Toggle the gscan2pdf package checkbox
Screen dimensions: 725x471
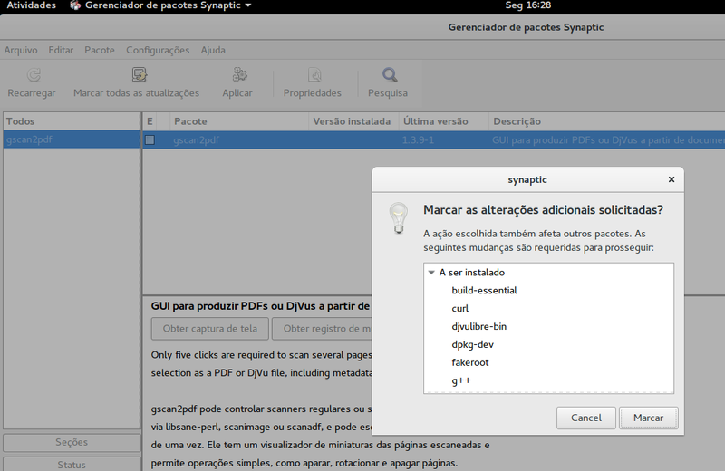(150, 140)
